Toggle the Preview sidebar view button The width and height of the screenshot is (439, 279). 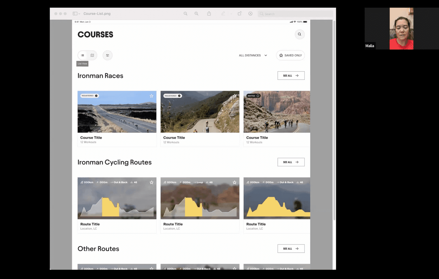point(75,14)
